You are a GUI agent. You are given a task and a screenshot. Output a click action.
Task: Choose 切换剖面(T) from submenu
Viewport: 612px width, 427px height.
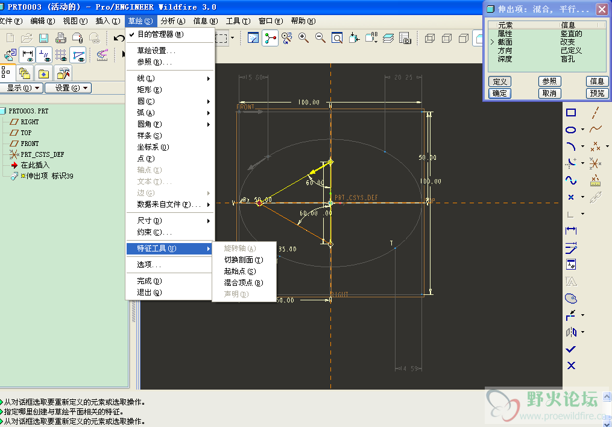coord(244,260)
